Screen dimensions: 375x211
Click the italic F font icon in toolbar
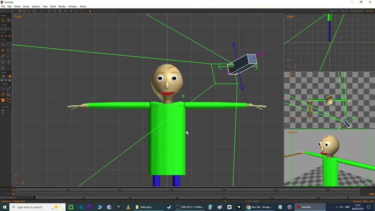(65, 11)
